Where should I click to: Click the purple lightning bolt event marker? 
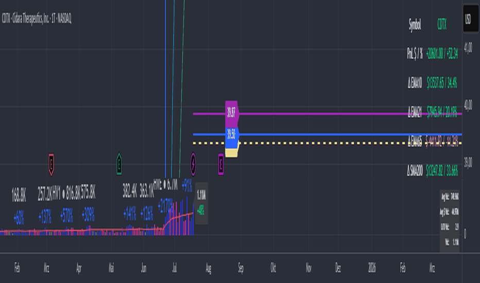[193, 164]
